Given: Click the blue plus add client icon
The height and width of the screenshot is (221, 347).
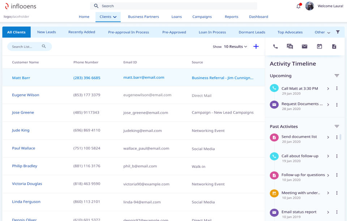Looking at the screenshot, I should coord(256,46).
